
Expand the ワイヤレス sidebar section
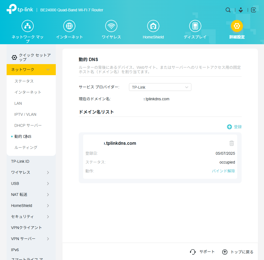point(31,172)
